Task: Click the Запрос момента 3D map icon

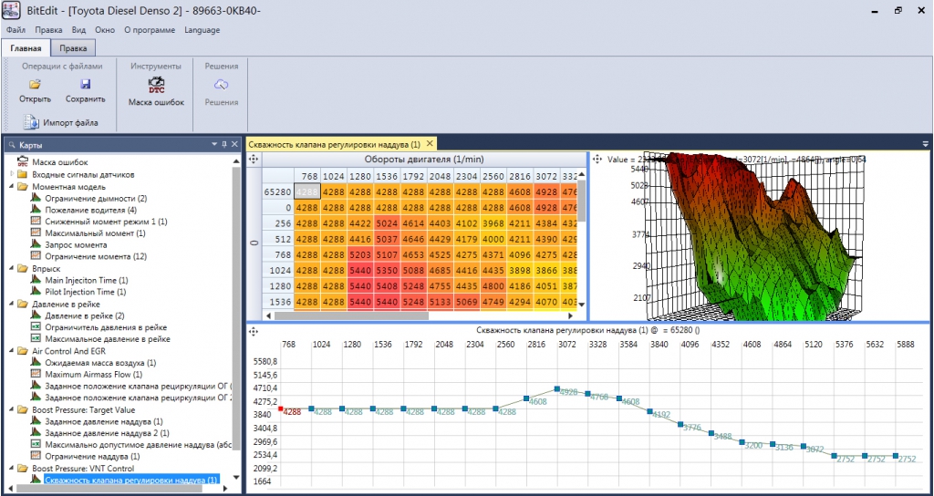Action: [36, 244]
